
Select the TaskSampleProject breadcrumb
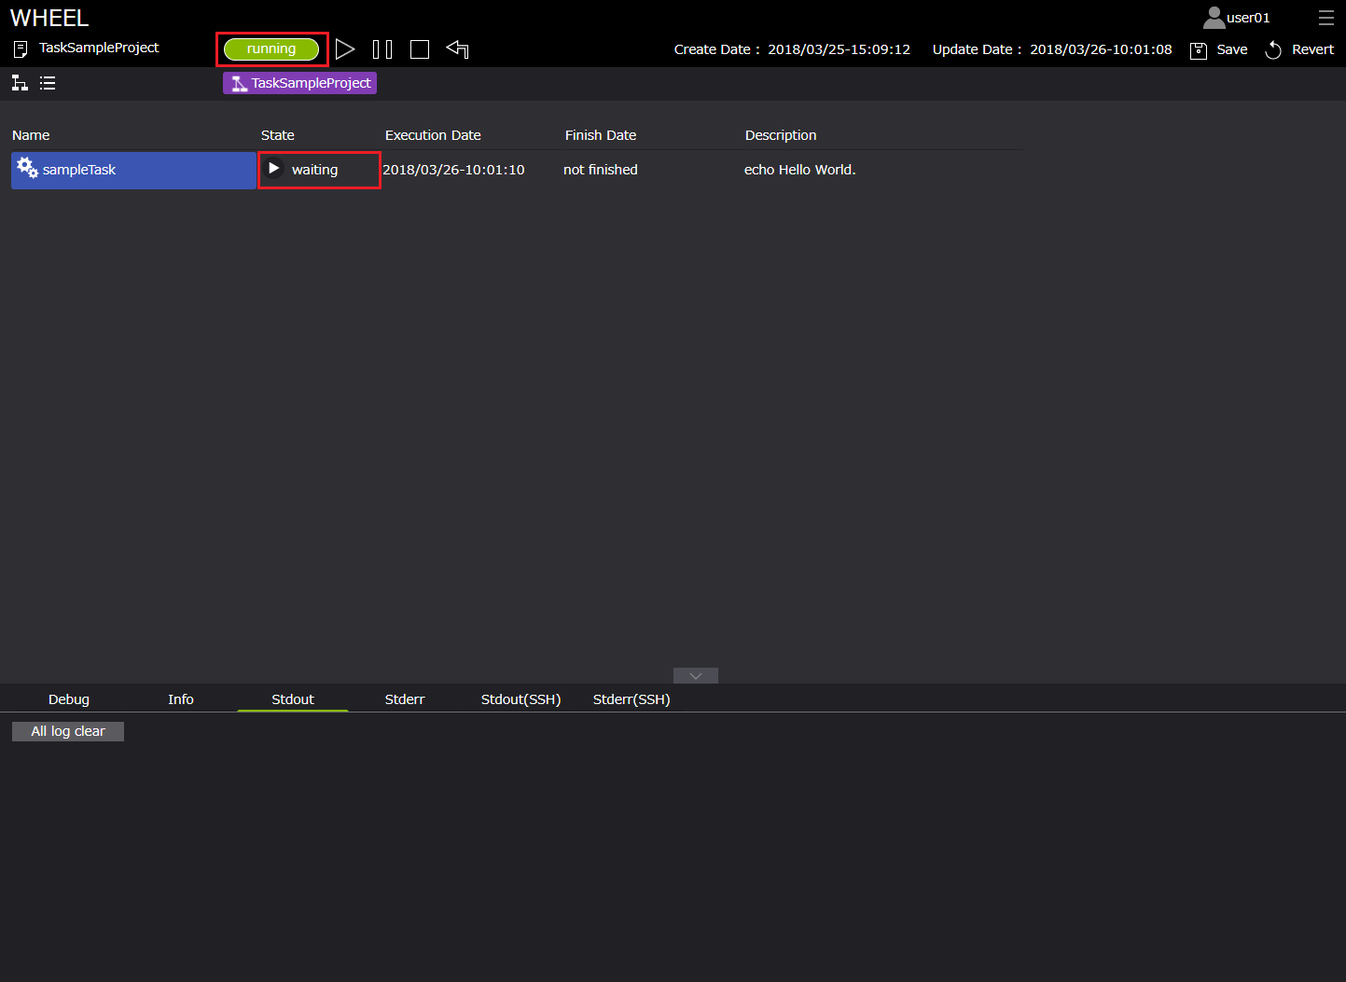[x=299, y=83]
